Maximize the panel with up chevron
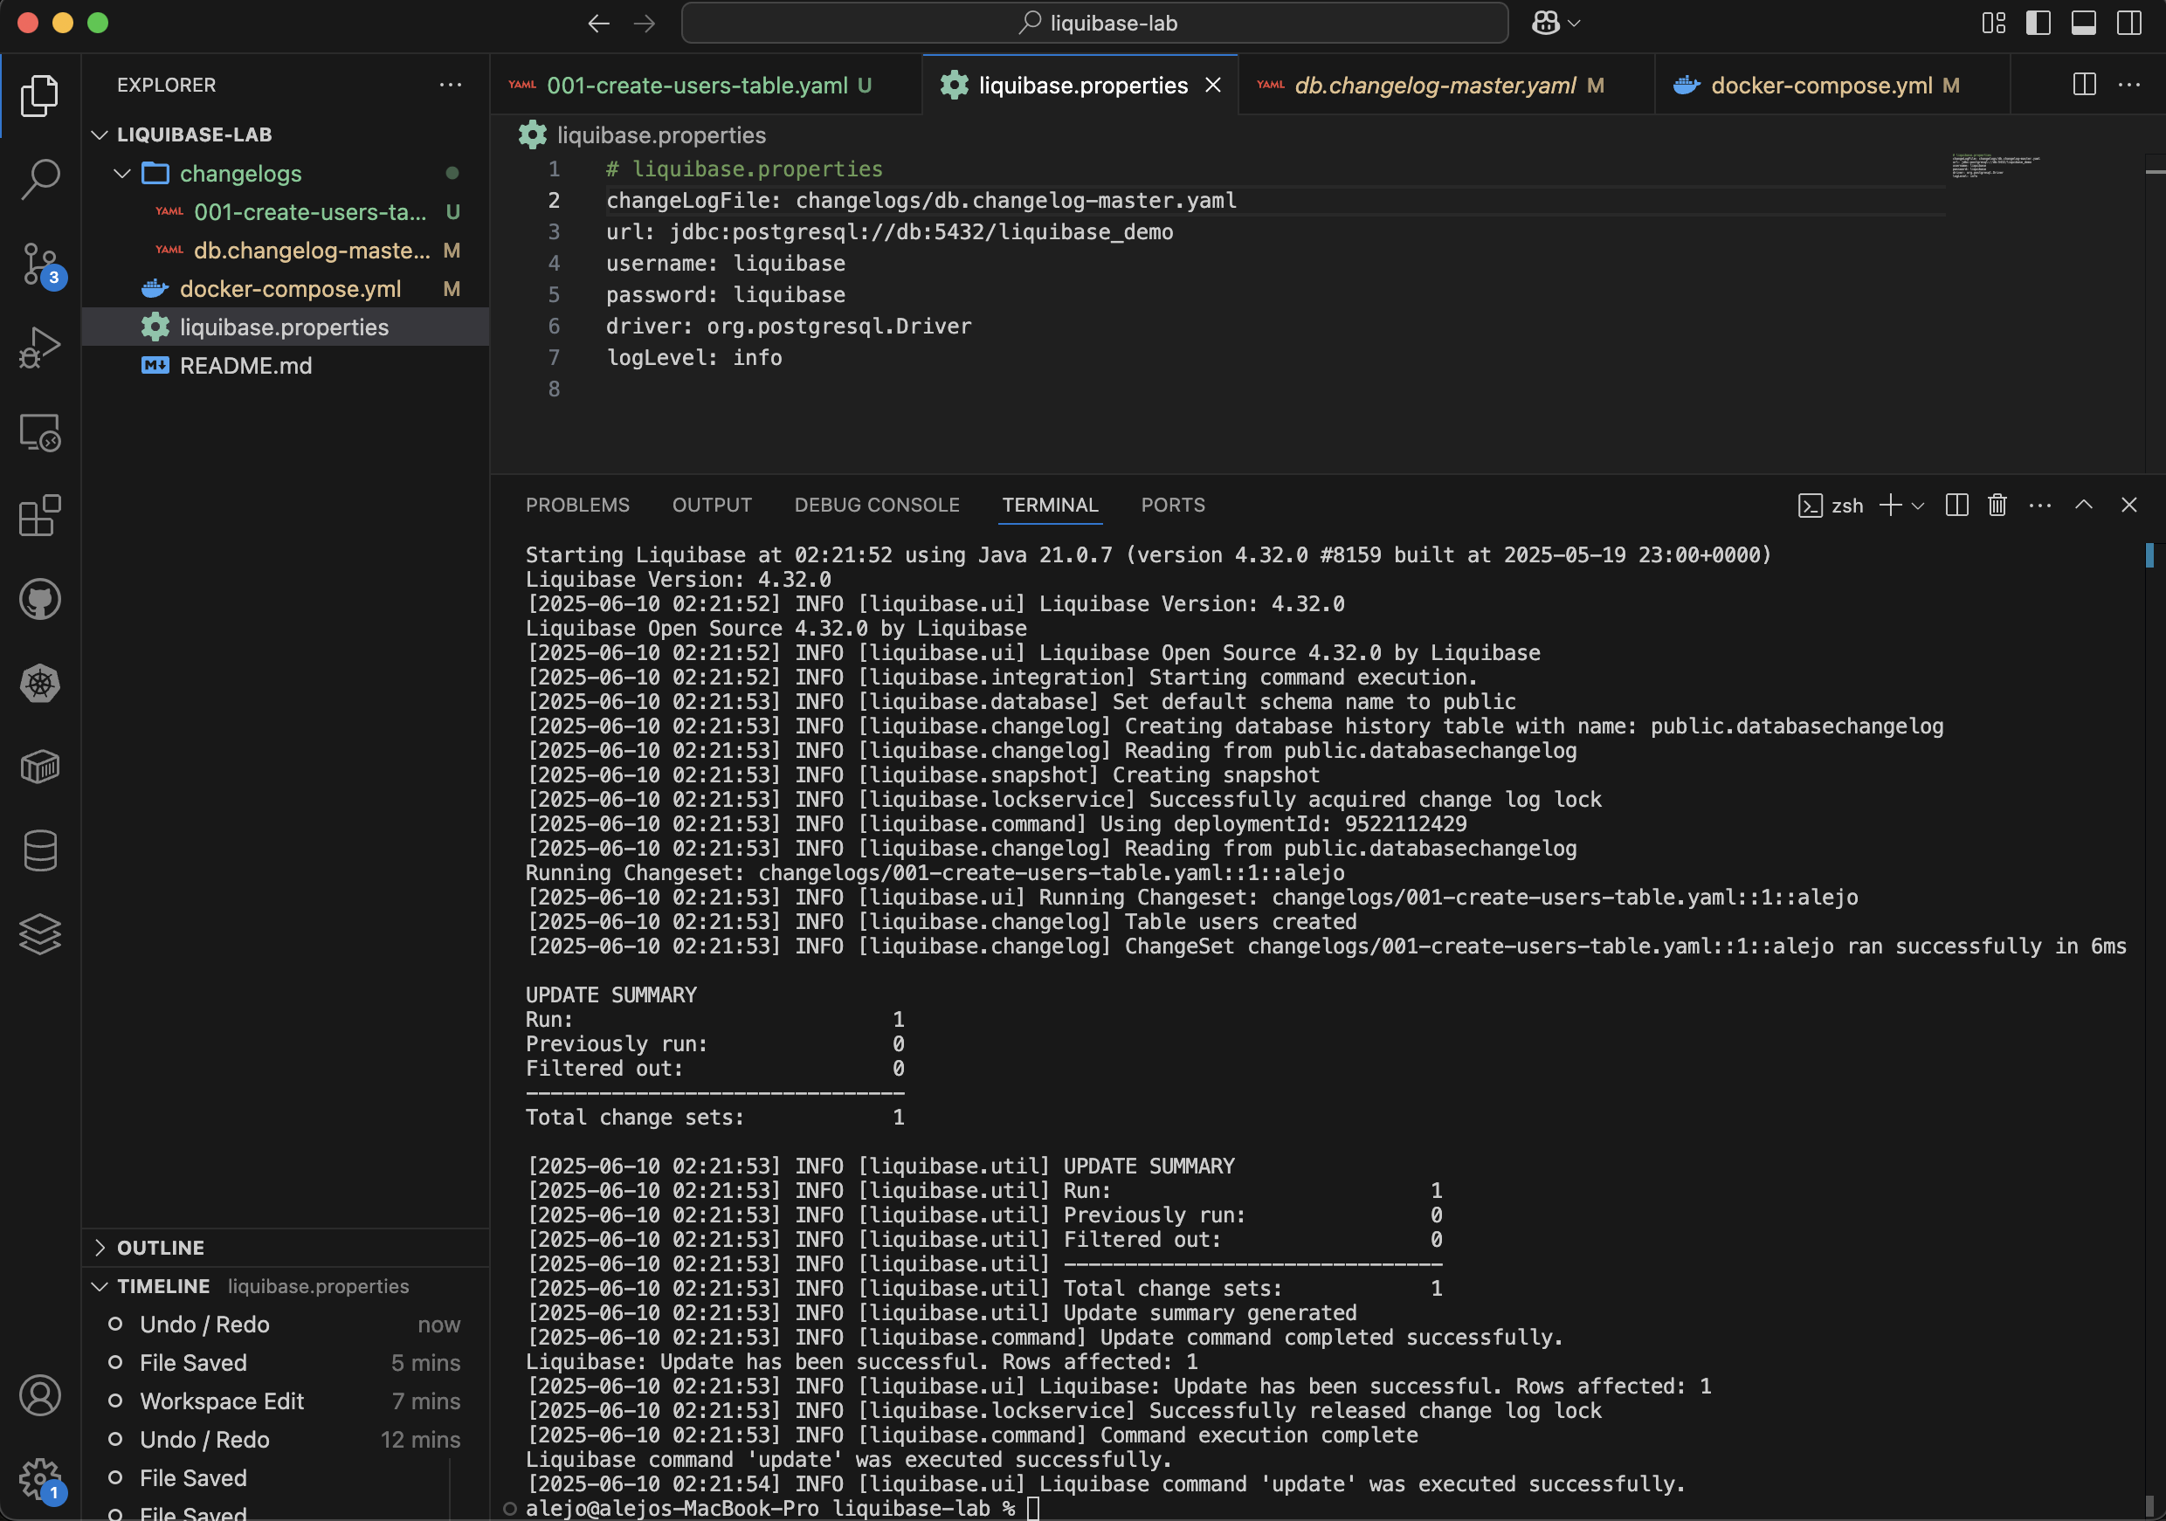 (2084, 506)
